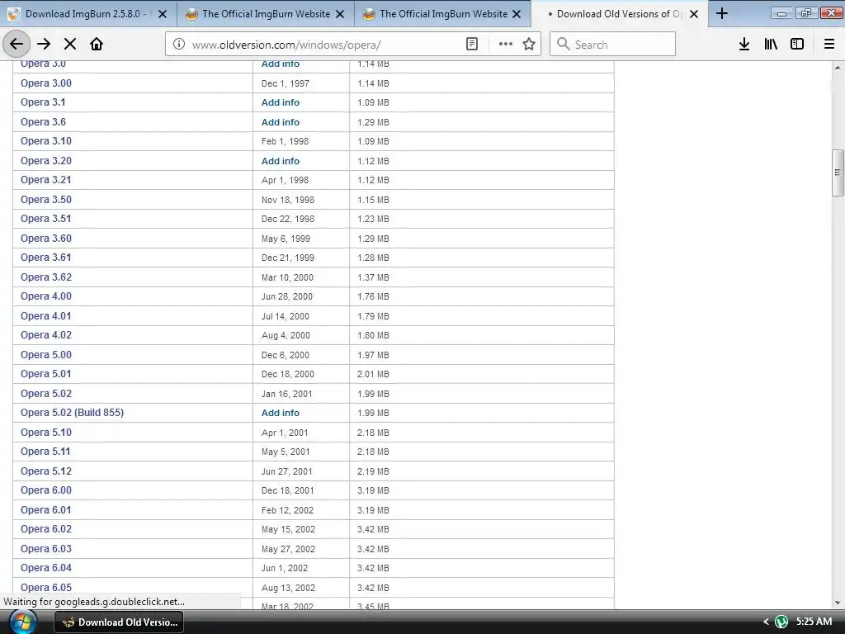
Task: Click the scrollbar up arrow
Action: click(x=838, y=68)
